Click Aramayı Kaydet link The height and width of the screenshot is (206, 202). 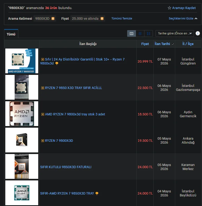(x=184, y=8)
